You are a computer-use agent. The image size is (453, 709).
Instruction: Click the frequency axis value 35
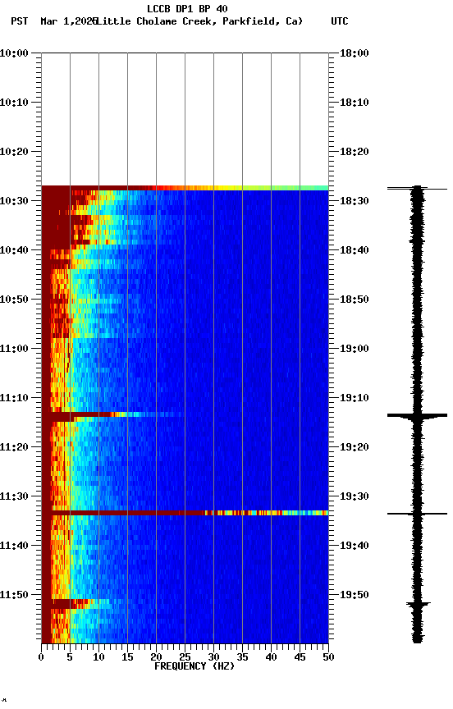242,657
